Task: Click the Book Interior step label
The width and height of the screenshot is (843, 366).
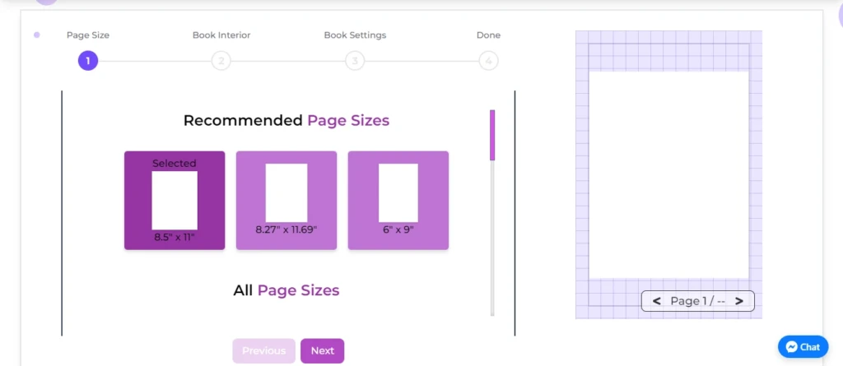Action: click(221, 35)
